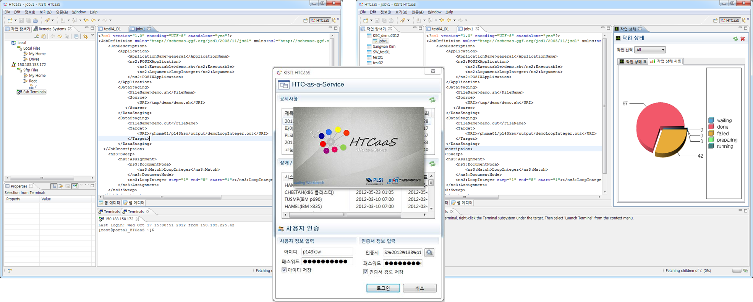Viewport: 753px width, 302px height.
Task: Click the 아이디 input field with p143ksw
Action: 327,252
